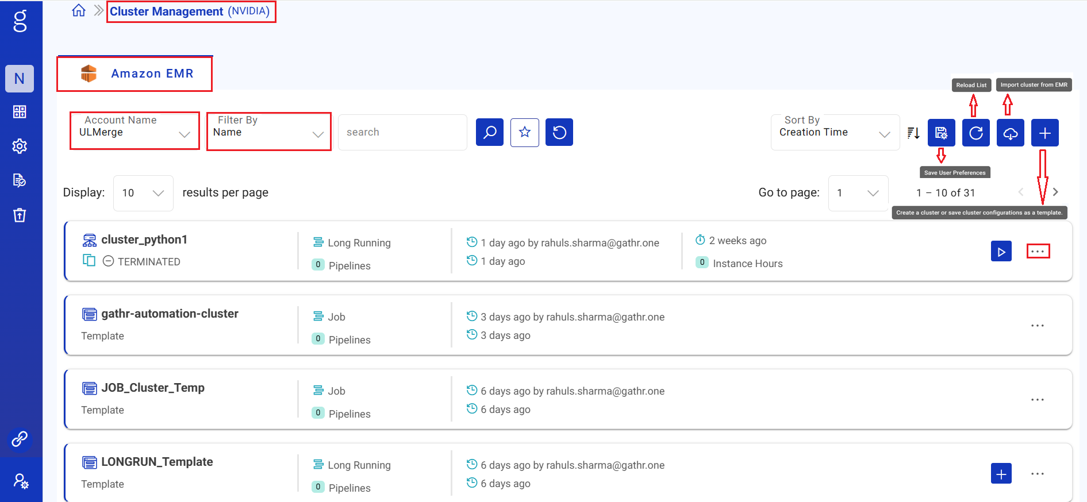The image size is (1087, 502).
Task: Go to previous page arrow
Action: [1021, 192]
